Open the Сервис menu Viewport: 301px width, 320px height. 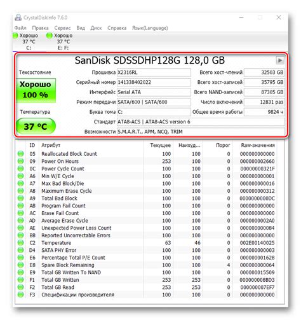point(62,28)
